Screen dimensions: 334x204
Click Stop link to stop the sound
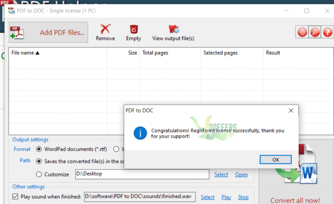point(243,197)
